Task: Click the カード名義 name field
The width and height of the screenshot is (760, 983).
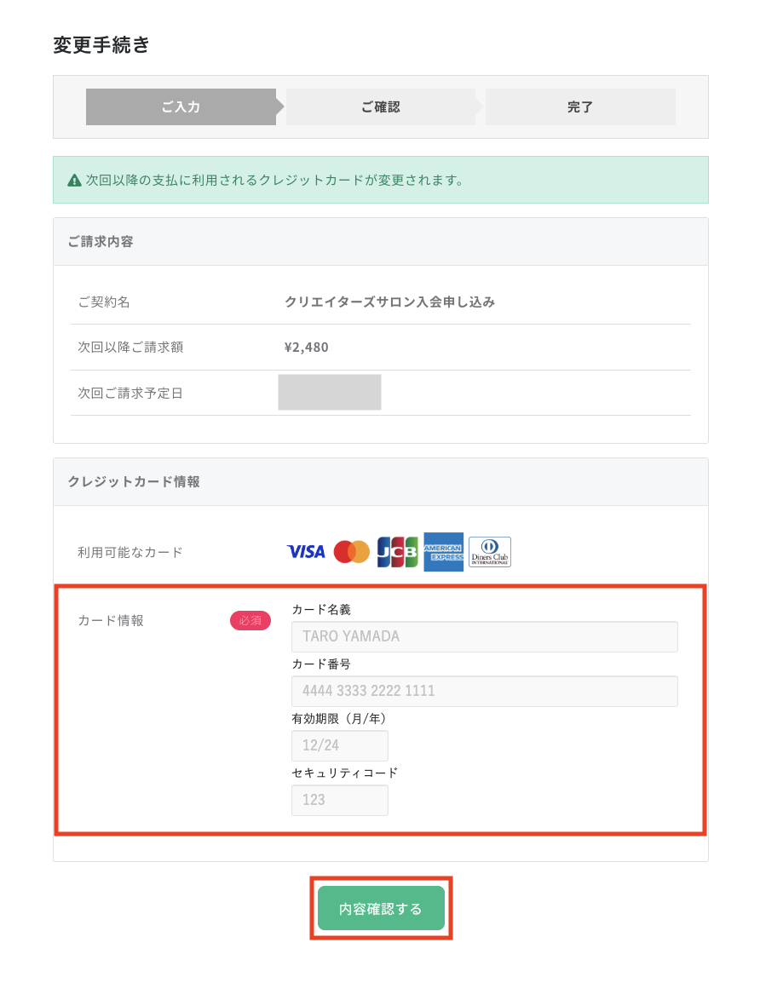Action: pyautogui.click(x=484, y=636)
